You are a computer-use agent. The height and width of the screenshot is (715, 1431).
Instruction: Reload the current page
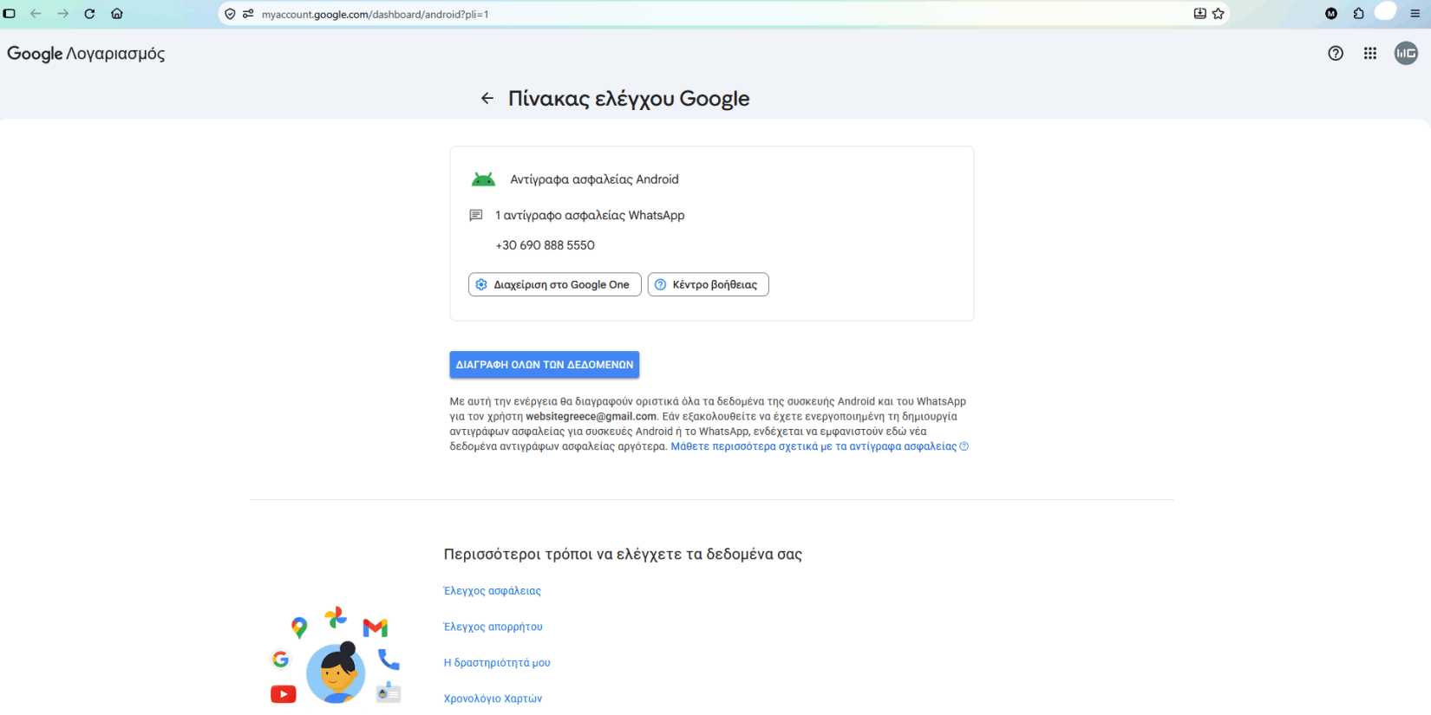(x=89, y=14)
